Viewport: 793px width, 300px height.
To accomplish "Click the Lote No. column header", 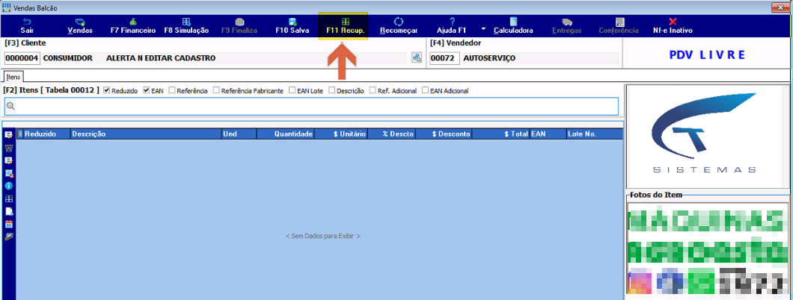I will coord(594,134).
